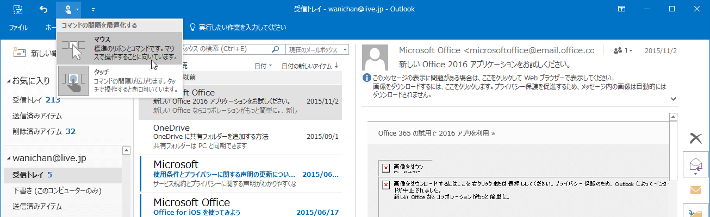Screen dimensions: 710x217
Task: Open the 現在のメールボックス scope dropdown
Action: [318, 49]
